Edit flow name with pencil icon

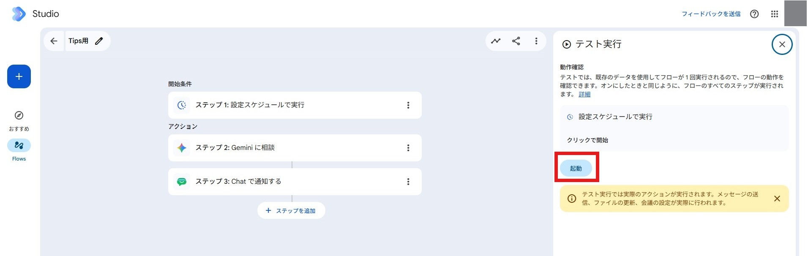point(99,41)
